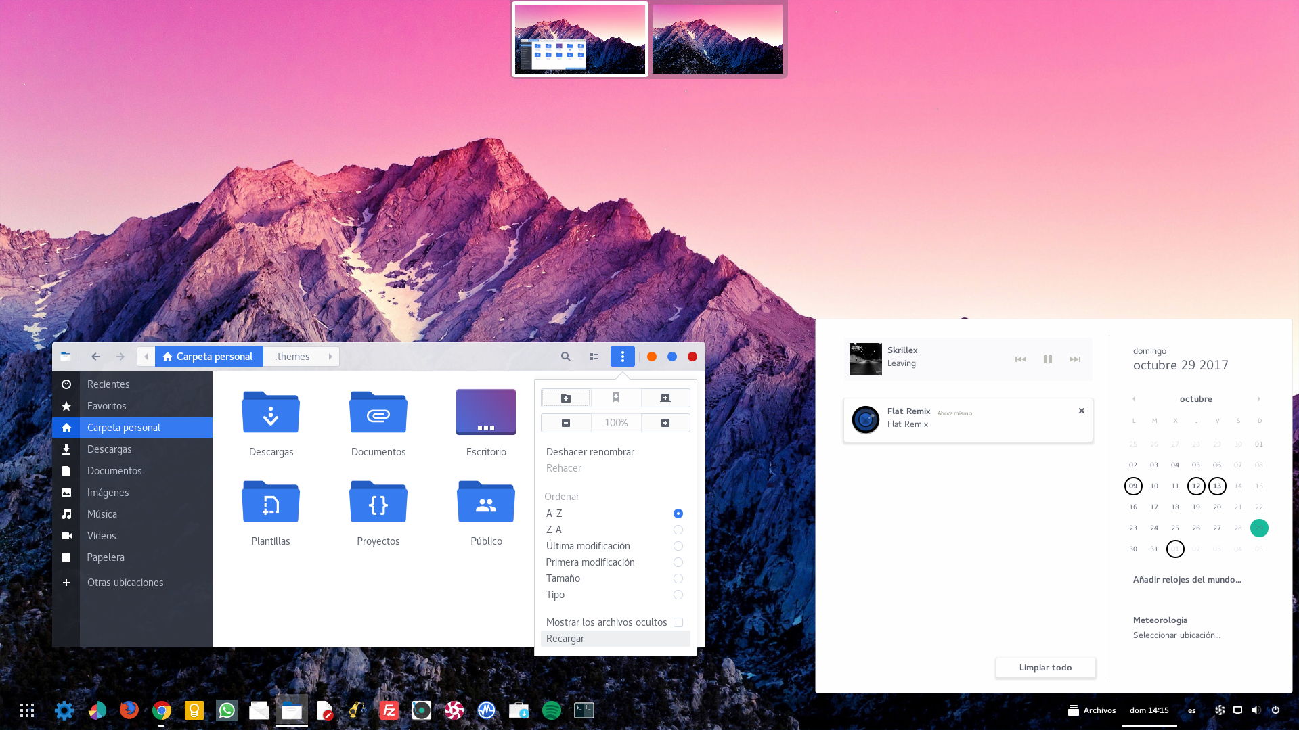Launch FileZilla from the dock
The height and width of the screenshot is (730, 1299).
click(x=389, y=710)
